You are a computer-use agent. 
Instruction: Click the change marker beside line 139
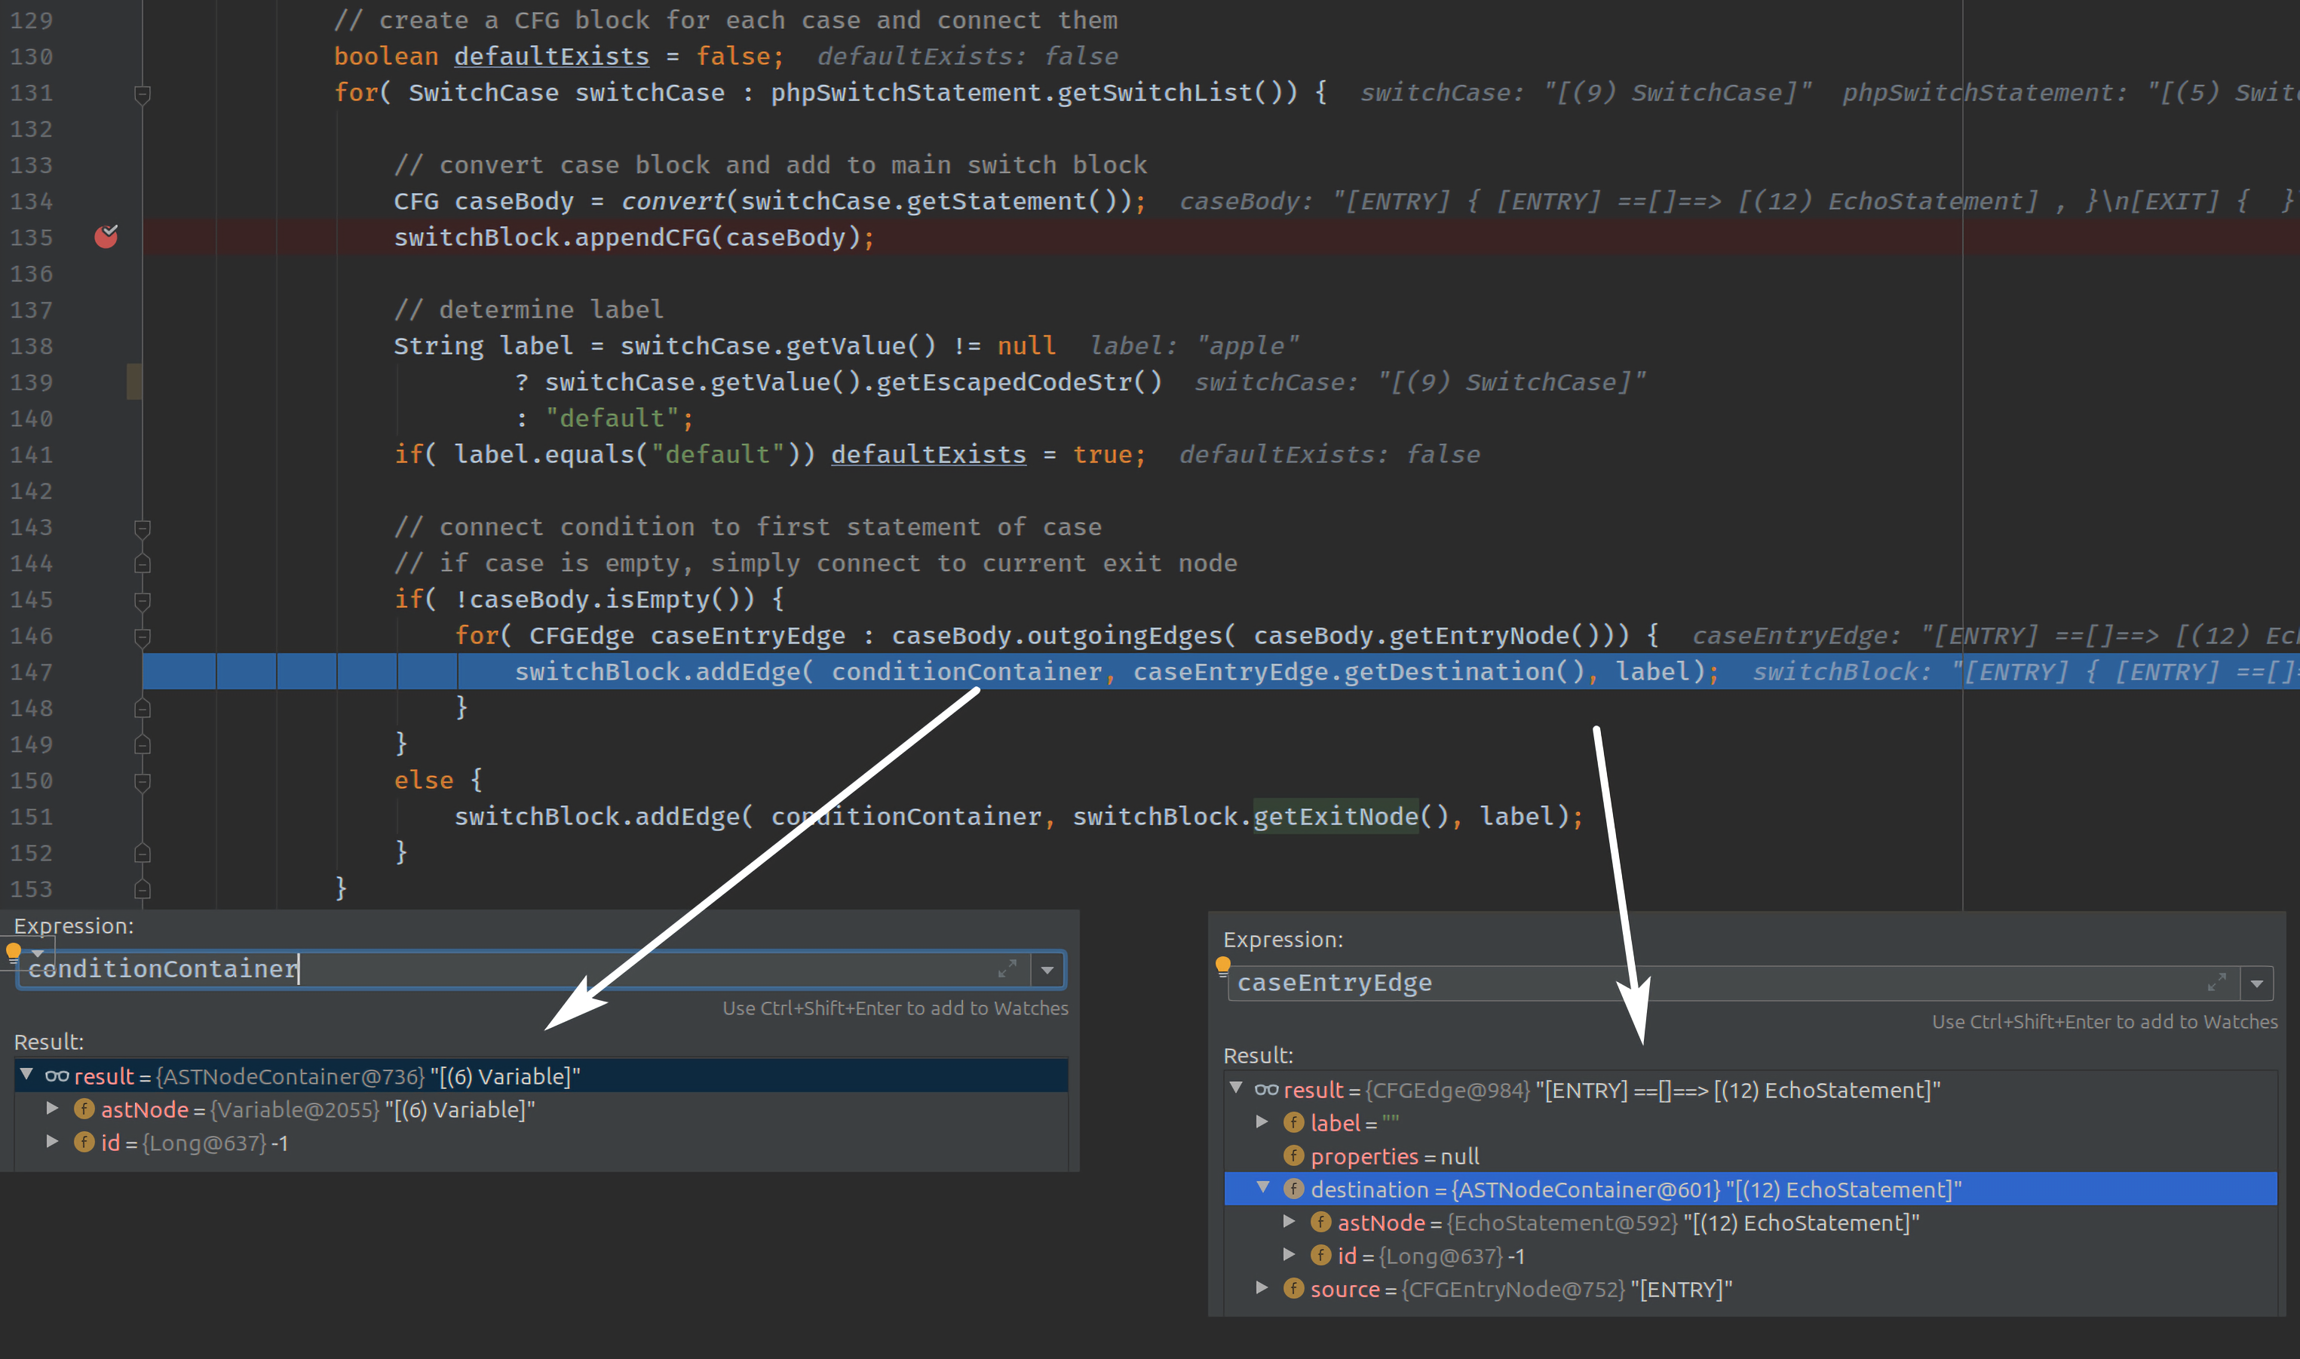coord(133,382)
